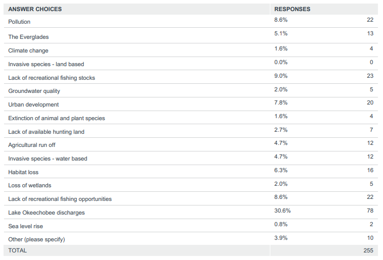Click the Other (please specify) row
This screenshot has height=260, width=383.
36,239
